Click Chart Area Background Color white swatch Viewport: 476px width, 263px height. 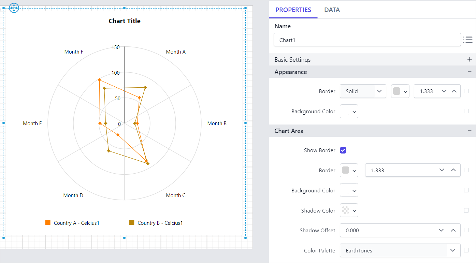[x=345, y=190]
